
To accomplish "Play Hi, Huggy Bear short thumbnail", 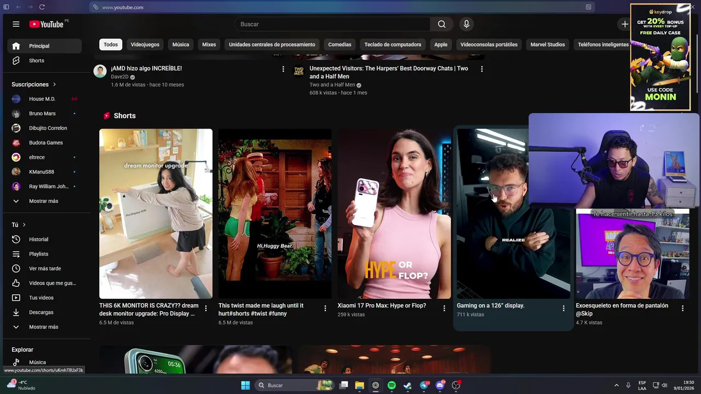I will click(275, 213).
